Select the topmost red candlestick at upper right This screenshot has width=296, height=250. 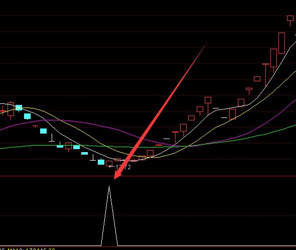point(290,19)
